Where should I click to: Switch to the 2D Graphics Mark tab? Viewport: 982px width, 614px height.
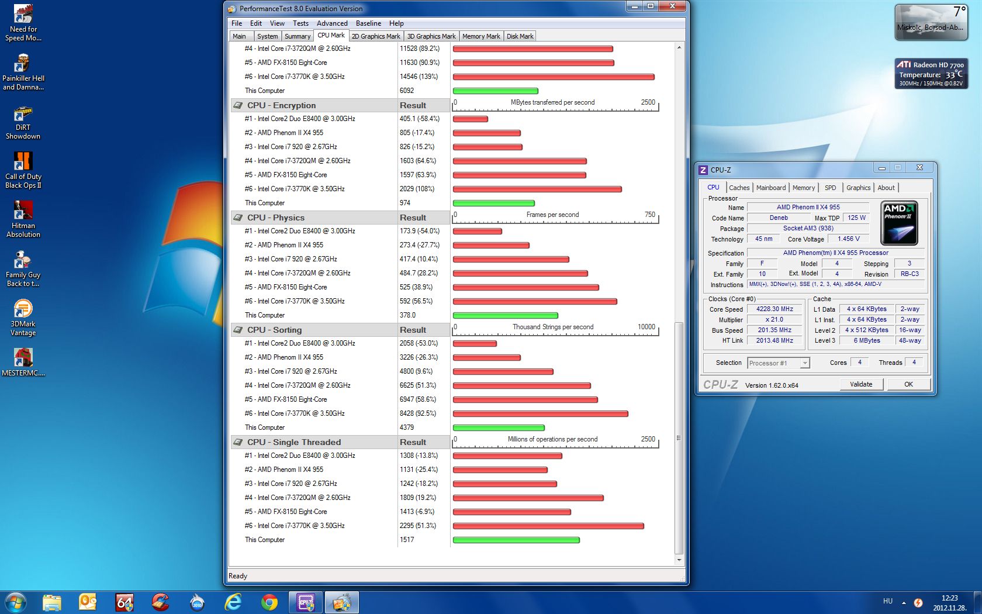click(376, 36)
